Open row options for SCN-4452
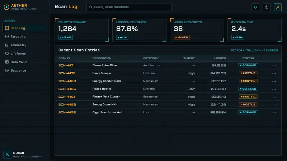Viewport: 287px width, 161px height. point(274,113)
